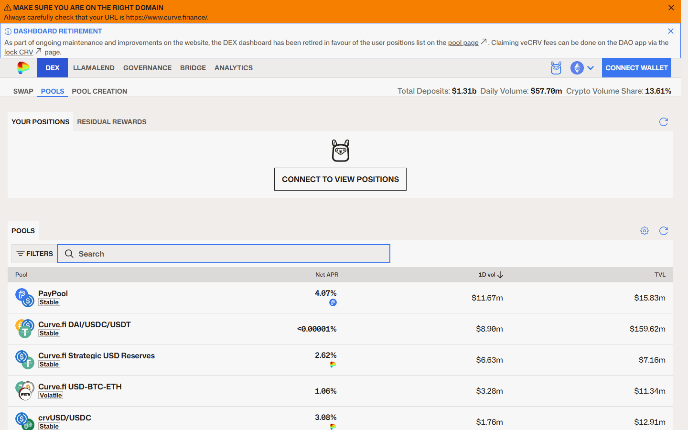688x430 pixels.
Task: Open the Curve.fi DAI/USDC/USDT pool row
Action: tap(340, 329)
